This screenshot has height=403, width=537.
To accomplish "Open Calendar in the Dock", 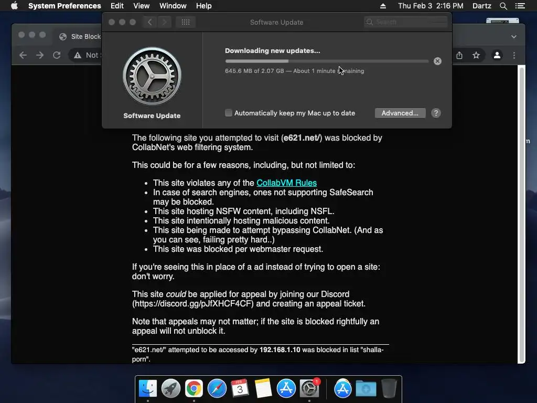I will click(x=240, y=388).
